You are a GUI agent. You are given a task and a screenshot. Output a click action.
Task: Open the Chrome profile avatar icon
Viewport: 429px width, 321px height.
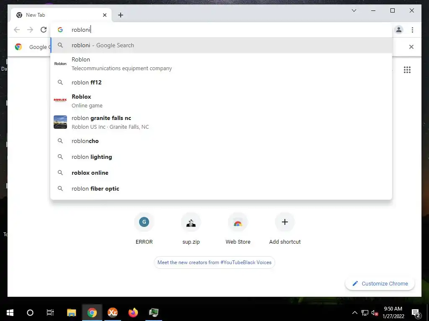click(399, 30)
